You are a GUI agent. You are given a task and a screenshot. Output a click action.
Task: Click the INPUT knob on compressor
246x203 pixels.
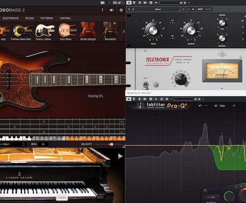click(x=153, y=30)
